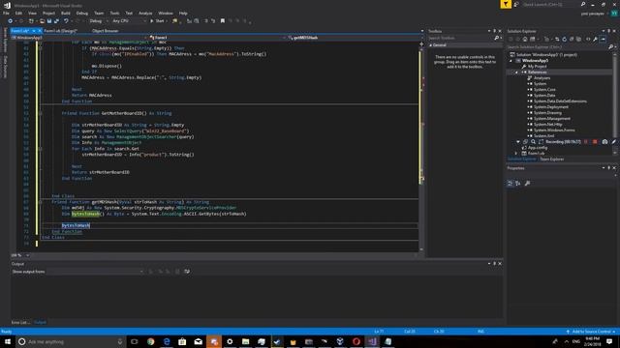Click Sync with Active Document icon

coord(557,39)
